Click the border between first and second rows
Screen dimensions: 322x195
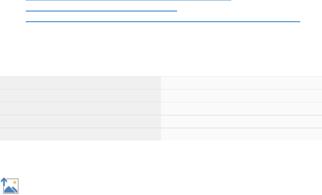(161, 89)
